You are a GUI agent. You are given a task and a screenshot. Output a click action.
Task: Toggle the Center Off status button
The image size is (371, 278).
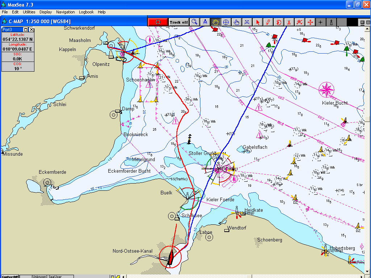(x=10, y=276)
